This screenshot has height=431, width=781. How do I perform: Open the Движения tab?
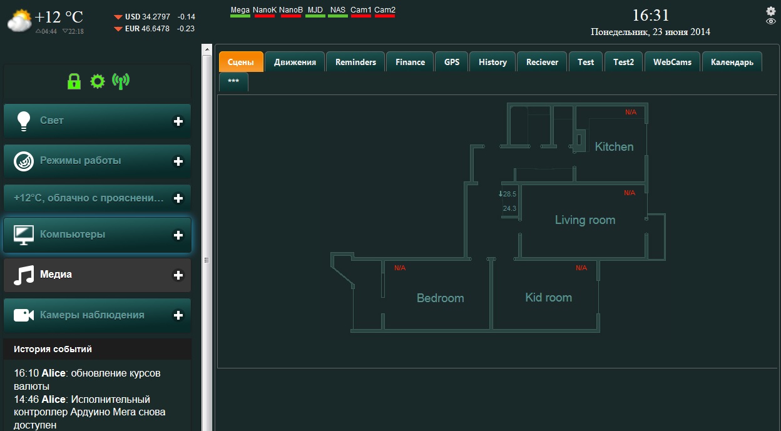(295, 62)
